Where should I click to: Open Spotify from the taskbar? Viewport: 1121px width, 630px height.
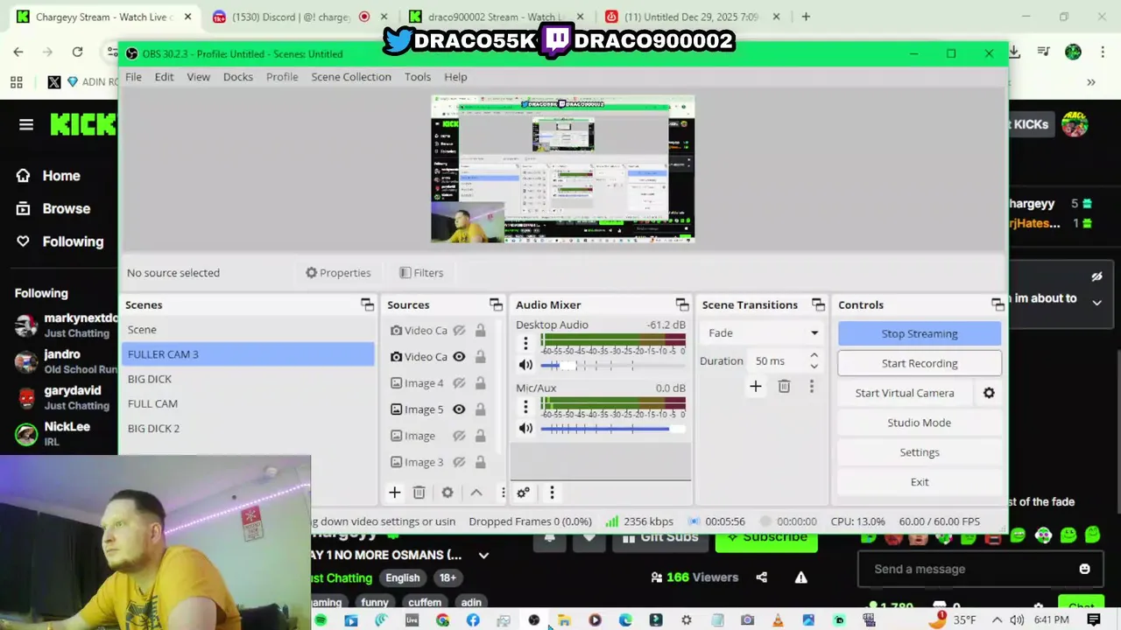(321, 620)
